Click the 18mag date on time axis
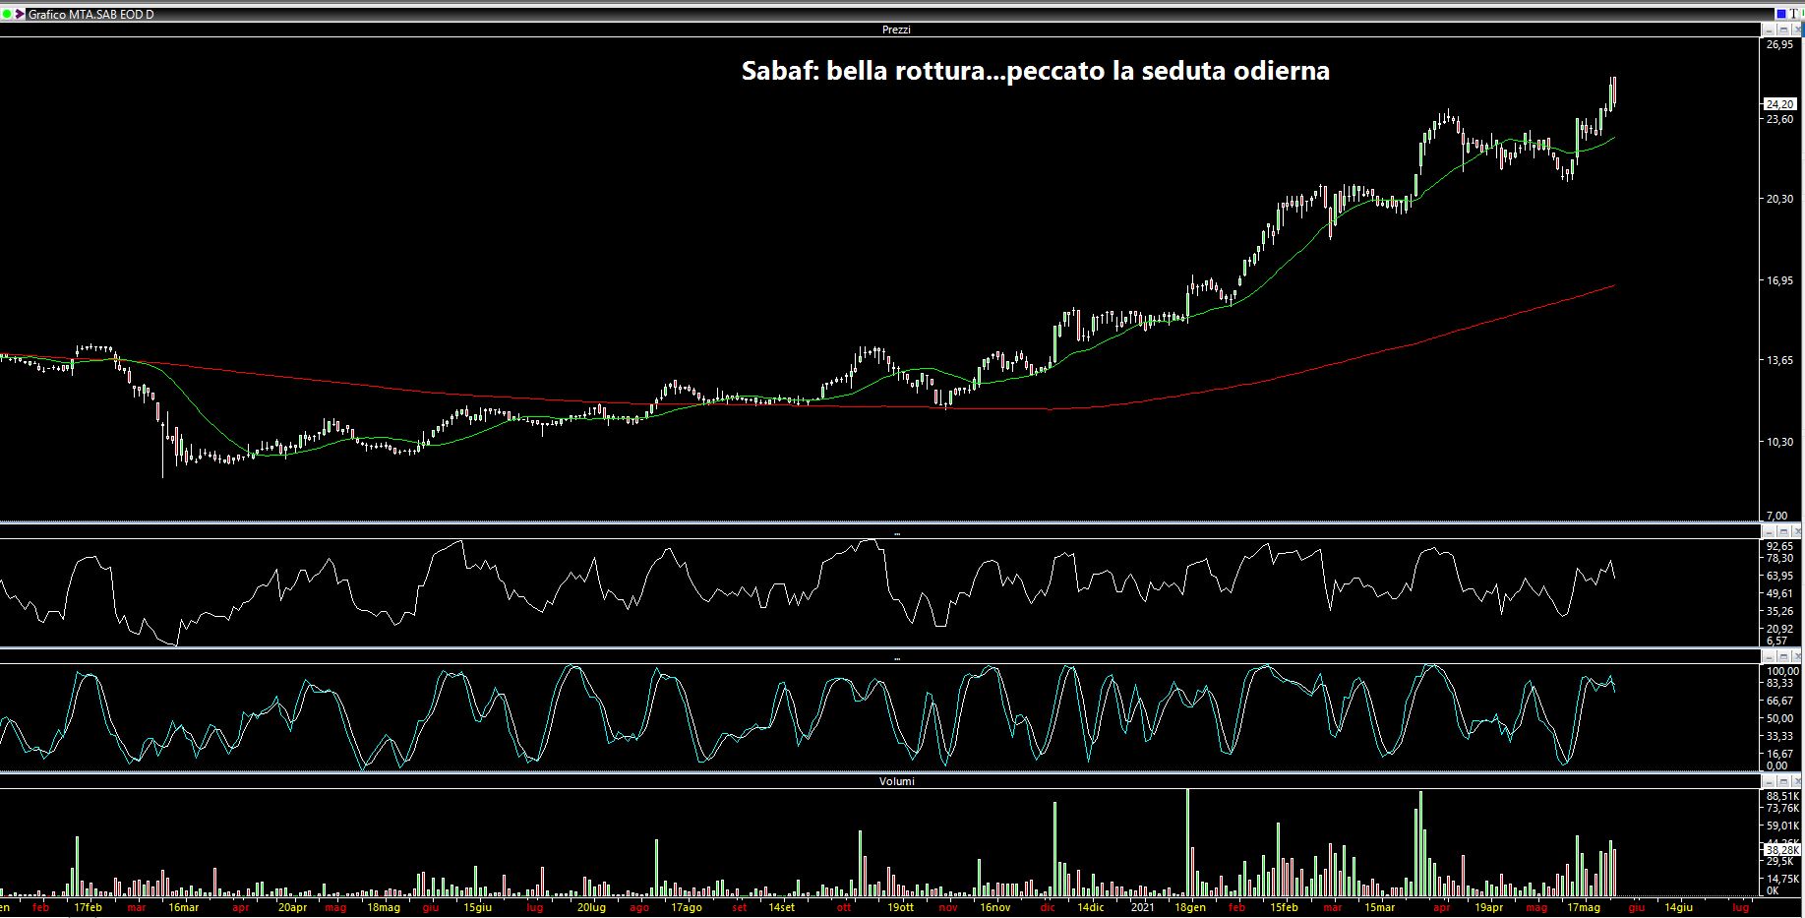The width and height of the screenshot is (1805, 918). pyautogui.click(x=384, y=907)
